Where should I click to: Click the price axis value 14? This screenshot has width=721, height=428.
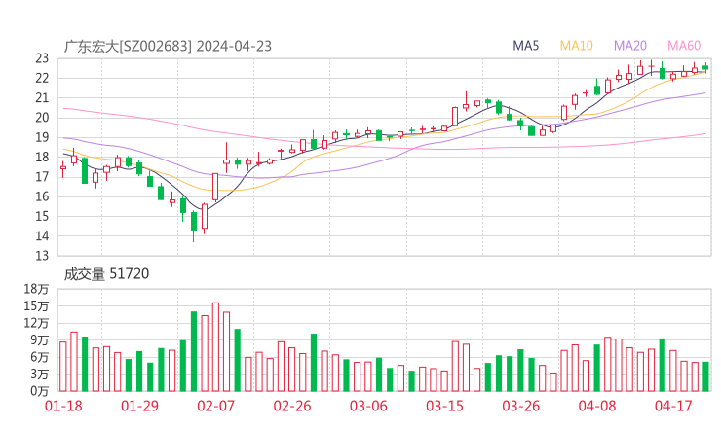pos(42,236)
